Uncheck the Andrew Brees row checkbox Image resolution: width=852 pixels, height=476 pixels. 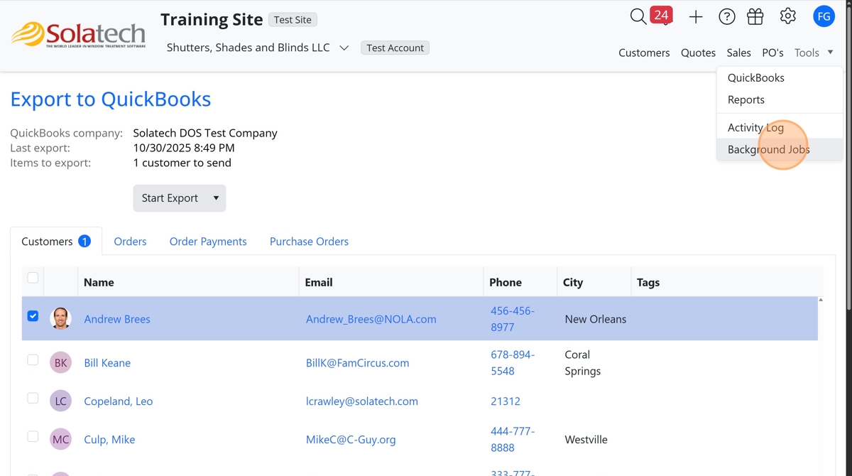coord(33,316)
